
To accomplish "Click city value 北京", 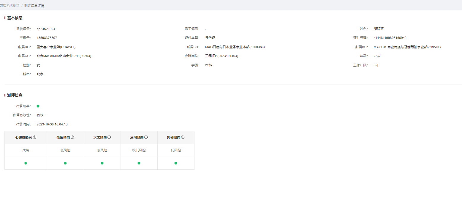I will (40, 74).
